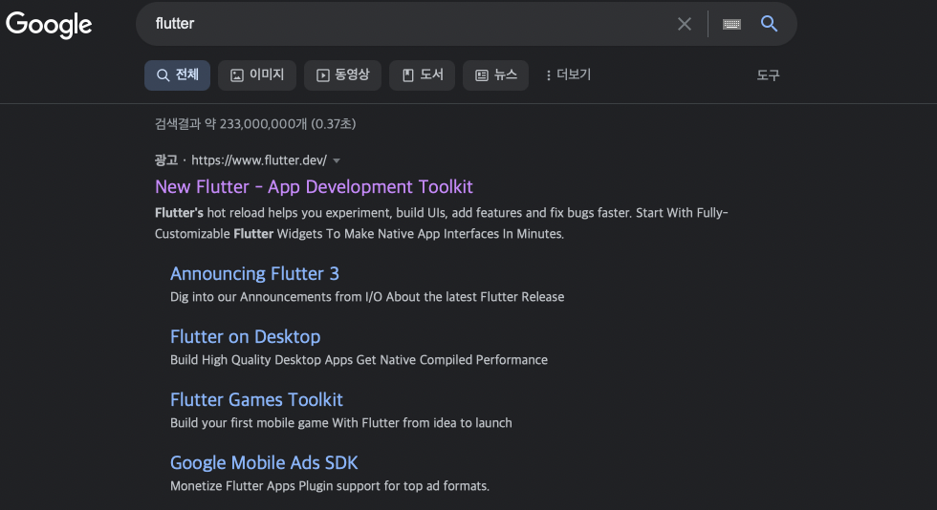The height and width of the screenshot is (510, 937).
Task: Click the Google logo
Action: pos(49,25)
